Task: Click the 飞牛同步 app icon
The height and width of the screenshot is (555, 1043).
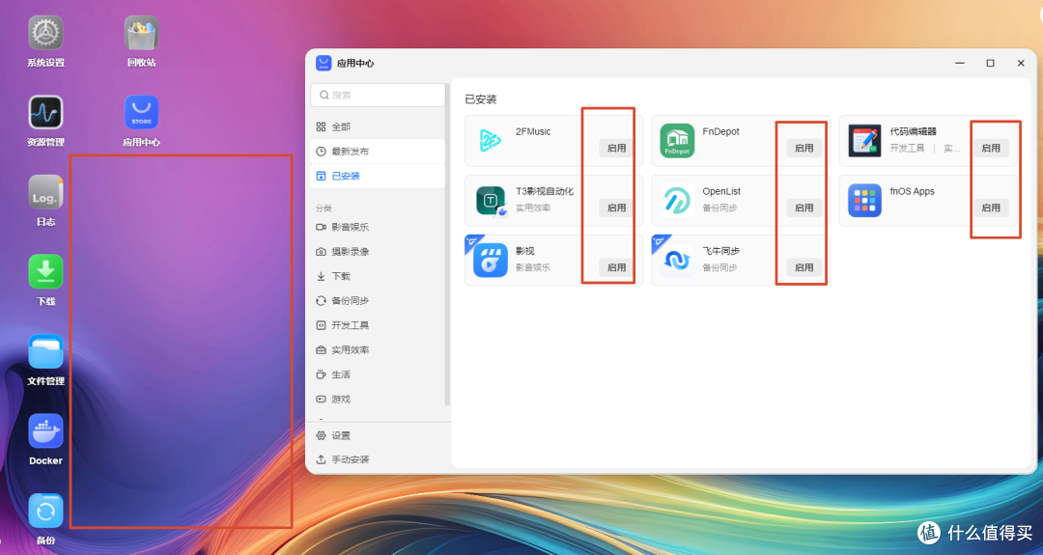Action: 677,261
